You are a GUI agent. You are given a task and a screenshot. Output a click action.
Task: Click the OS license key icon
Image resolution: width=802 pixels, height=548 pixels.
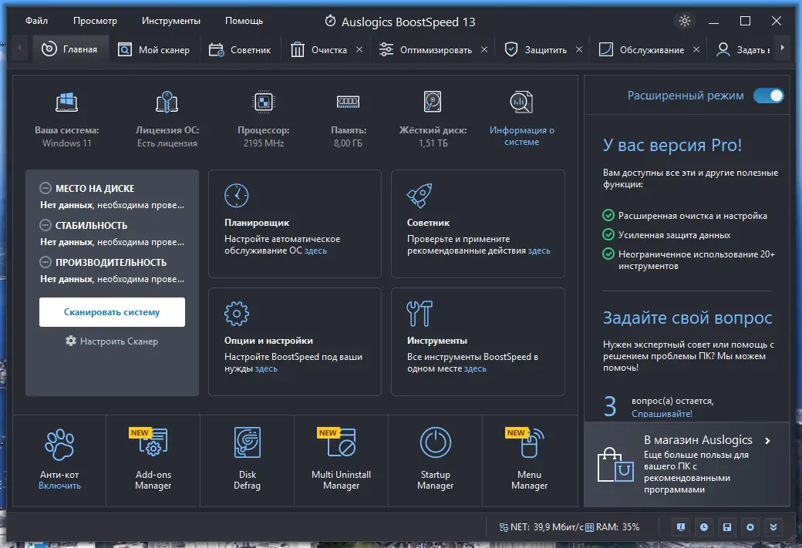click(167, 103)
